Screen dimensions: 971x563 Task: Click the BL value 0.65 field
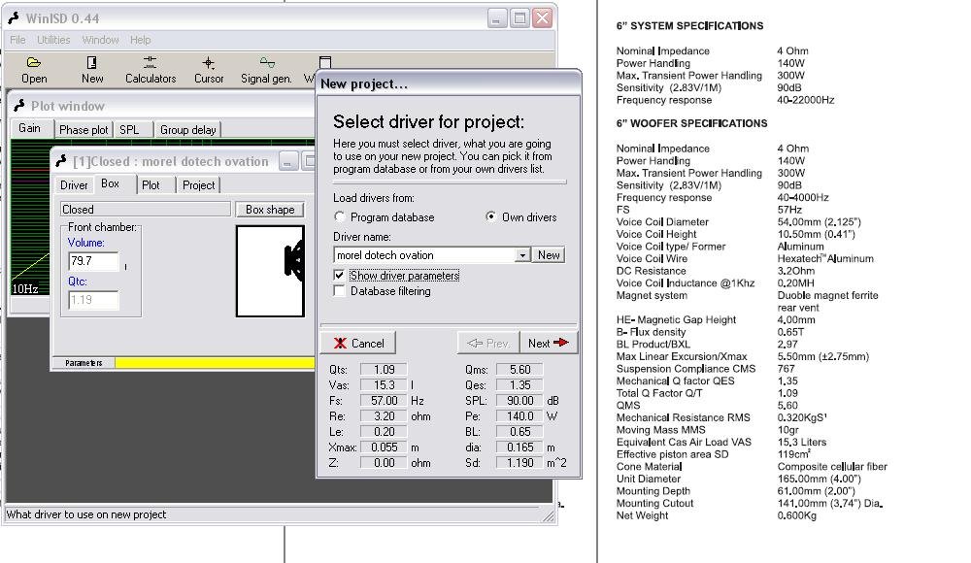click(x=520, y=432)
